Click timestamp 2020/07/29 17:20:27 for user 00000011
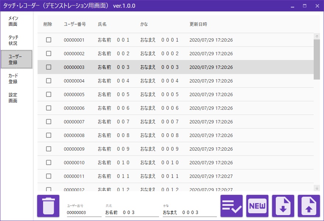 (211, 176)
